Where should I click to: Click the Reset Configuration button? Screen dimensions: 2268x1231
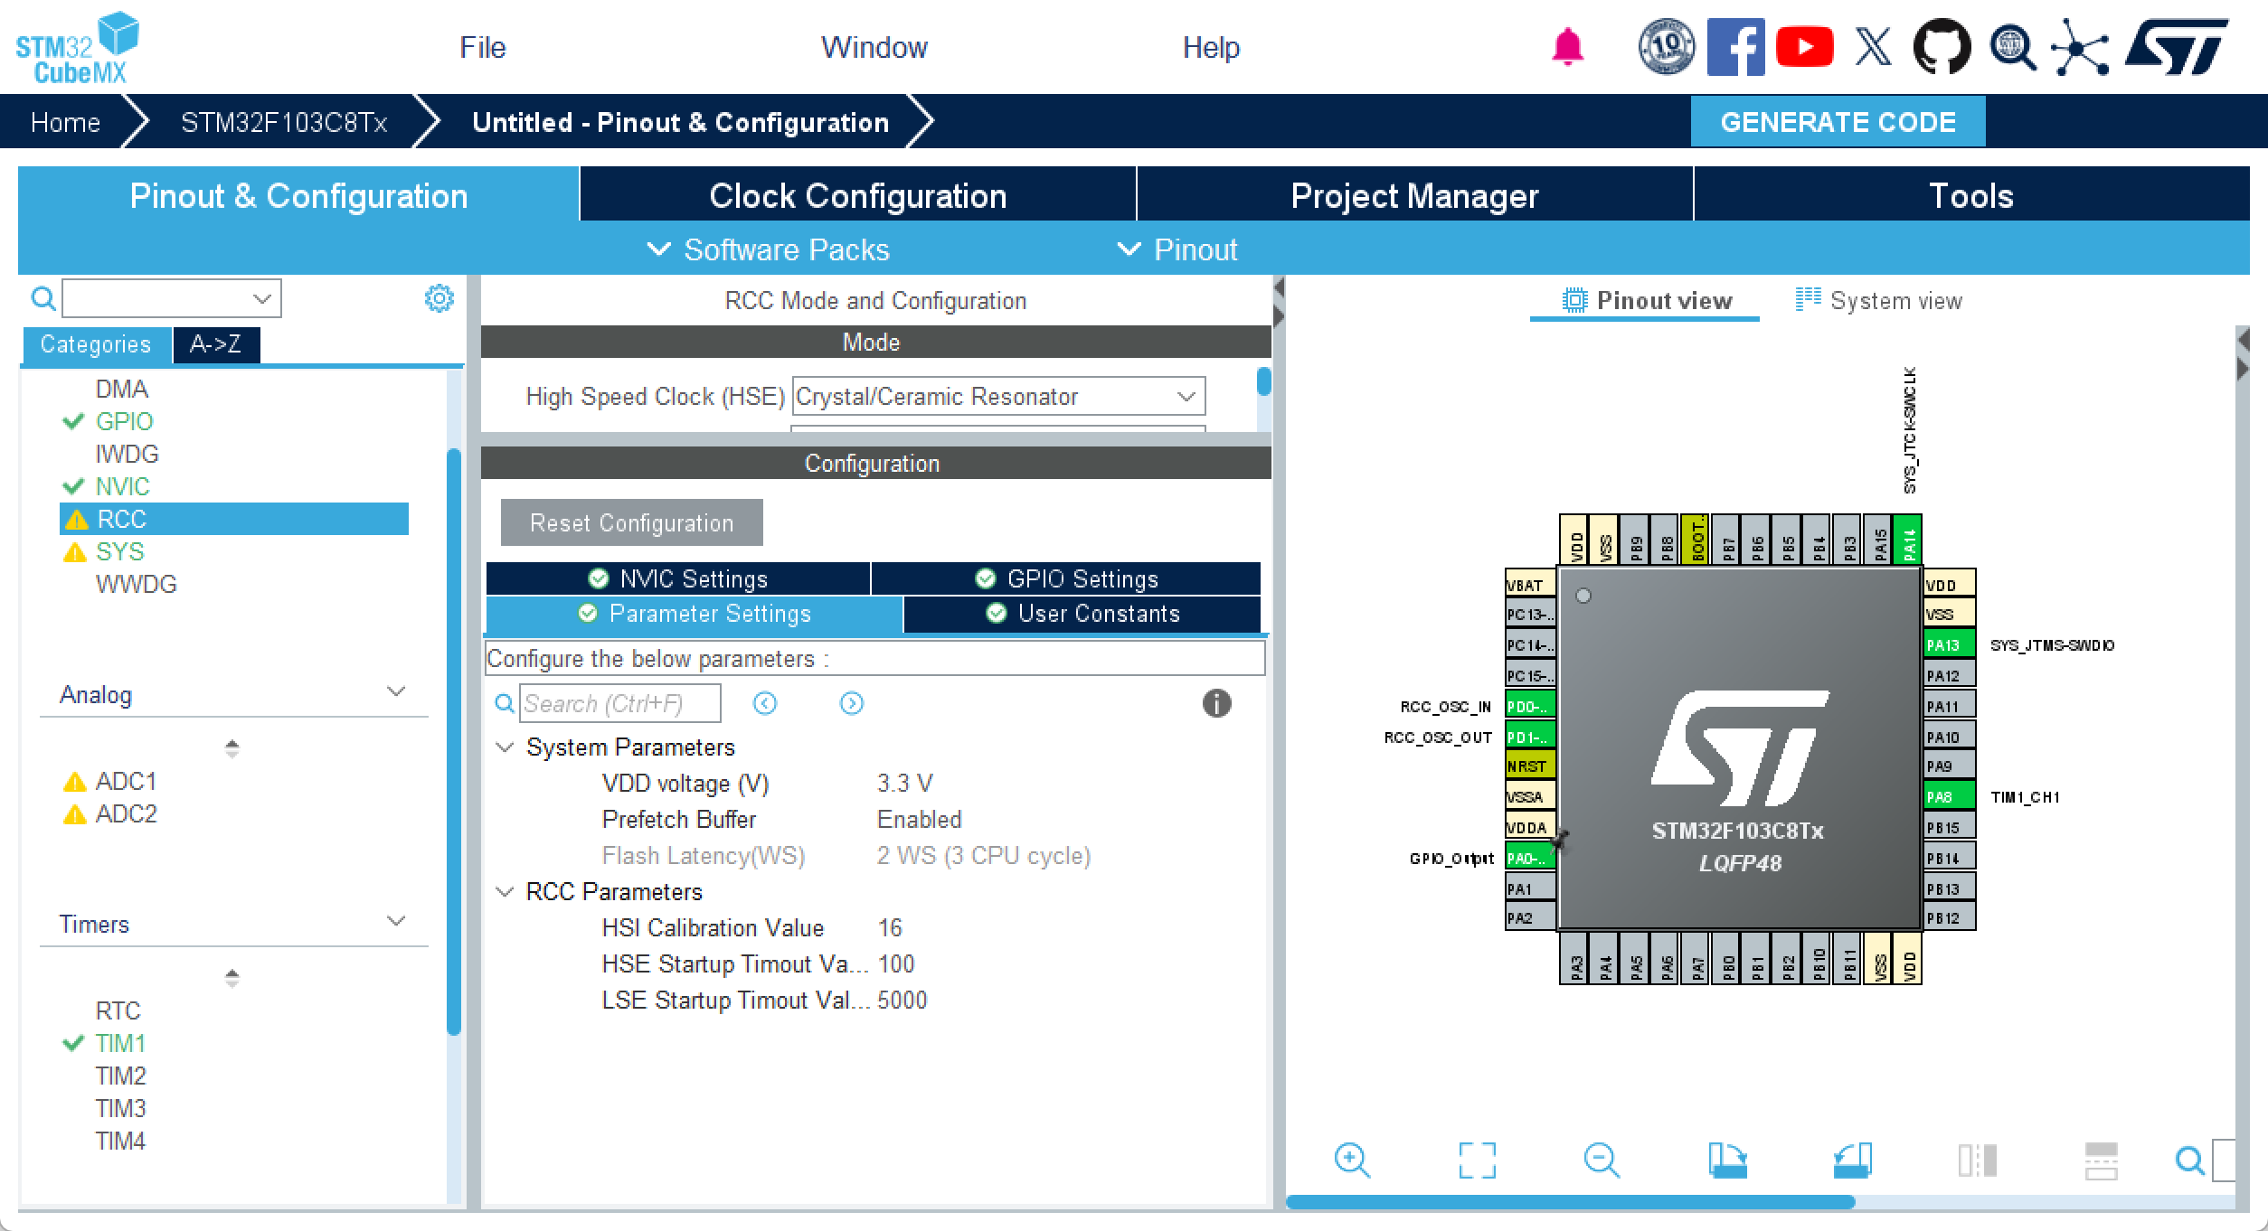point(631,522)
